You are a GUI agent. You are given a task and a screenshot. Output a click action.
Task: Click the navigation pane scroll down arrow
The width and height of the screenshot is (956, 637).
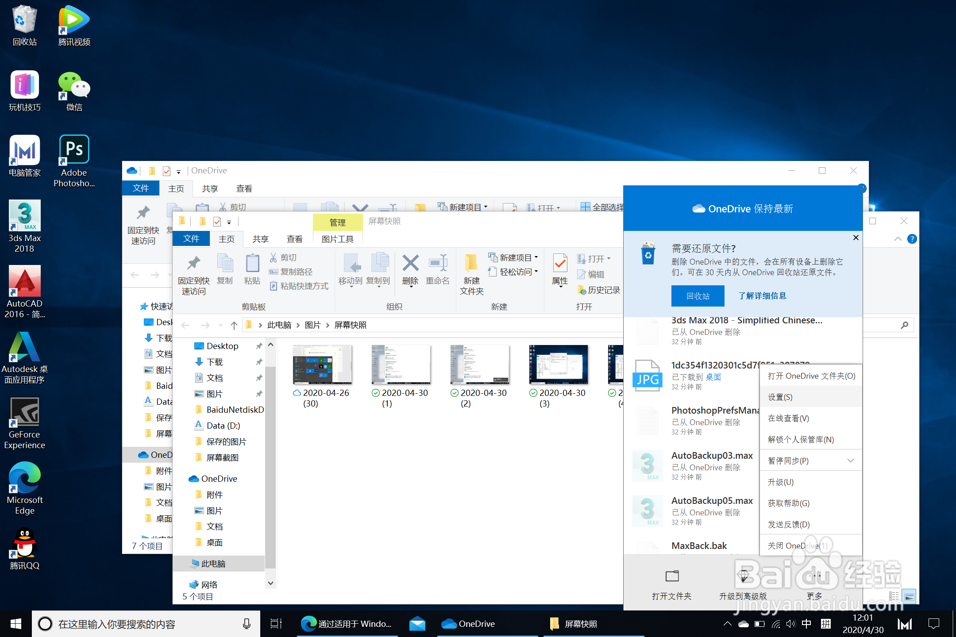click(x=271, y=583)
